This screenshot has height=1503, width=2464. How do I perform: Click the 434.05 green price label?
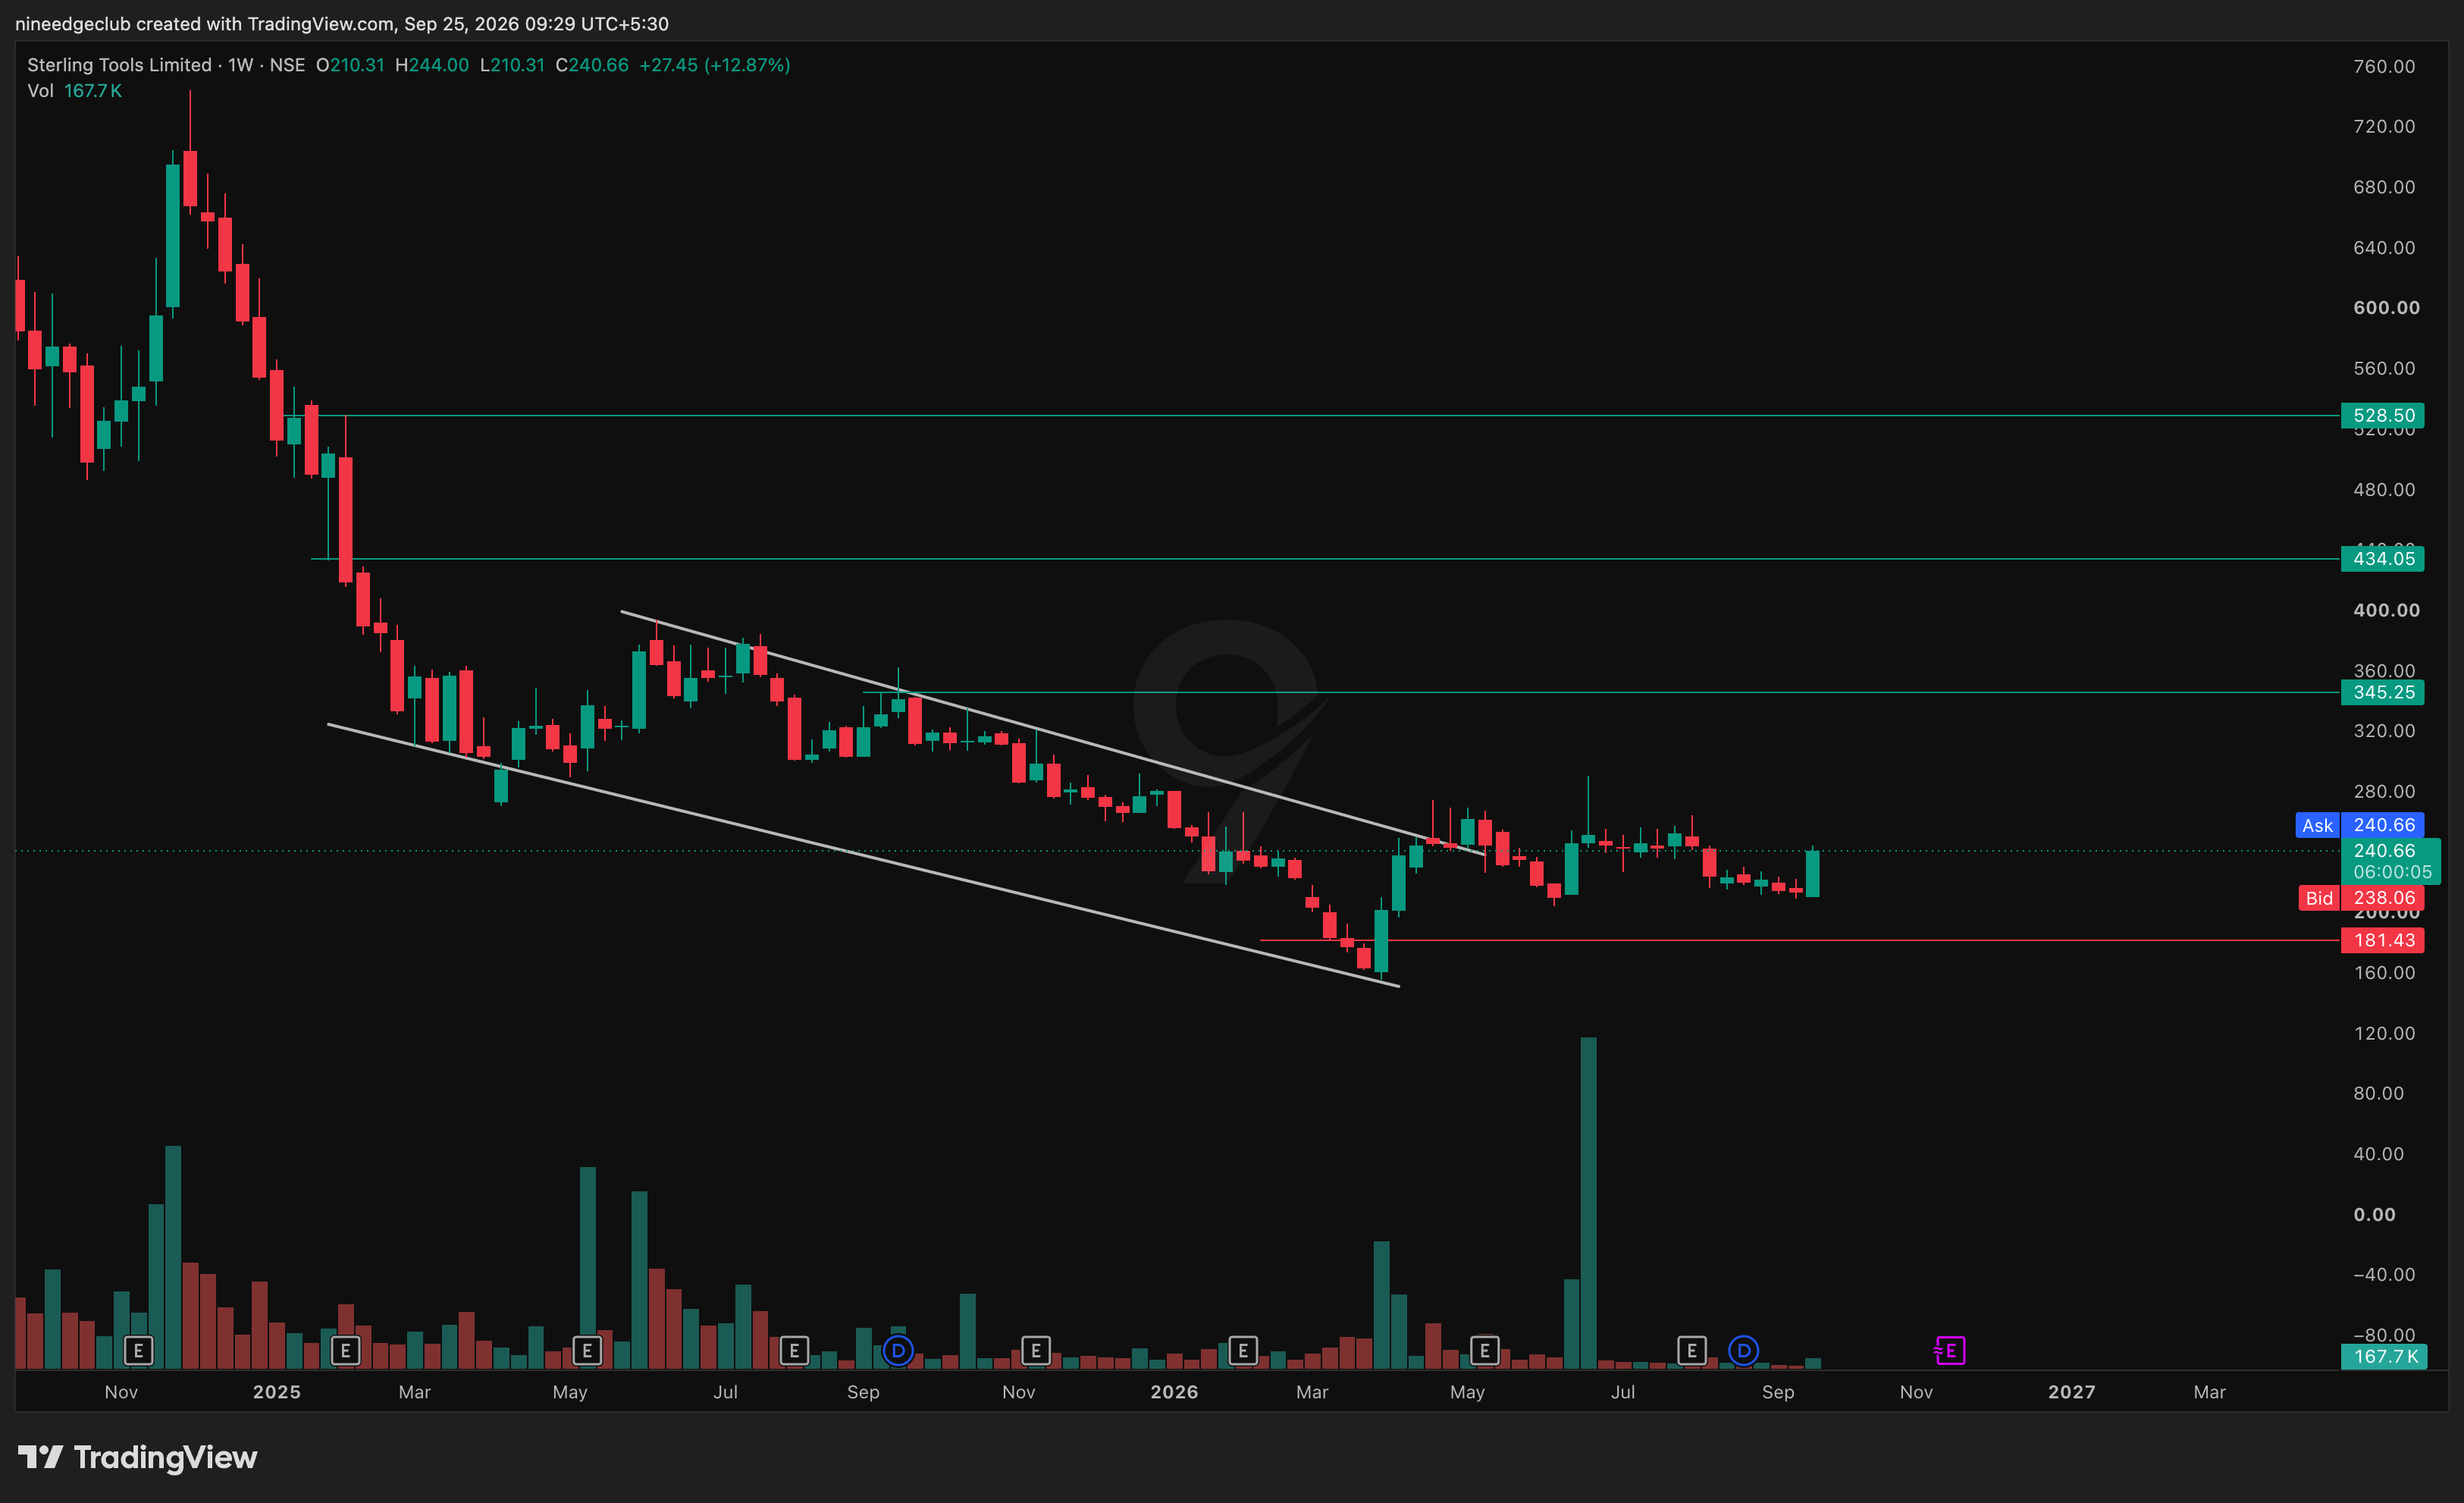(x=2383, y=558)
